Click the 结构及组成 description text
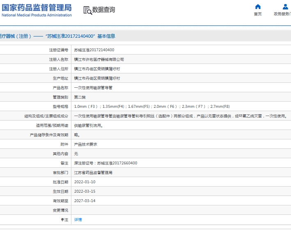The image size is (291, 230). click(181, 116)
